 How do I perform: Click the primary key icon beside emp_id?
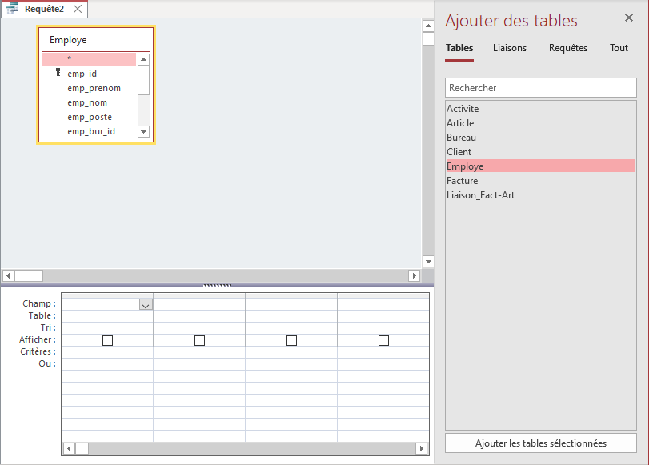click(x=58, y=74)
